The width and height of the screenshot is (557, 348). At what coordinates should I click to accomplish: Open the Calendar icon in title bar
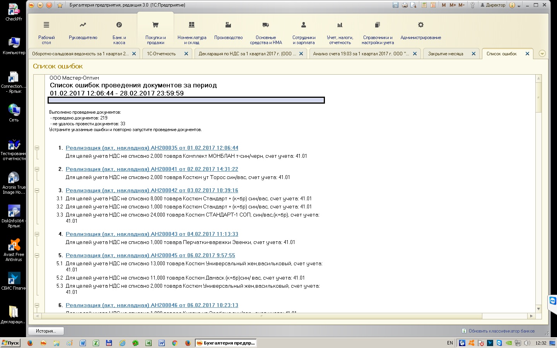433,5
